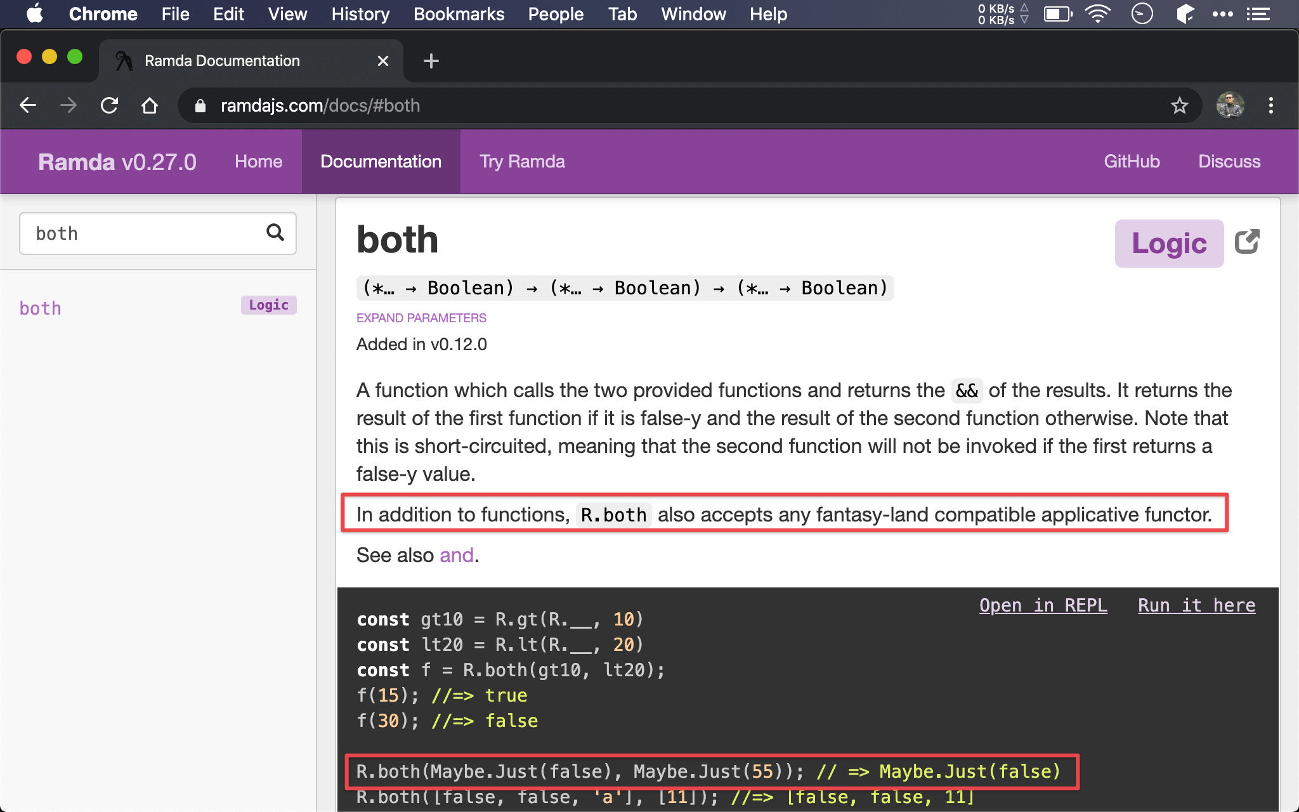This screenshot has width=1299, height=812.
Task: Click the cube icon in the menu bar
Action: (x=1184, y=14)
